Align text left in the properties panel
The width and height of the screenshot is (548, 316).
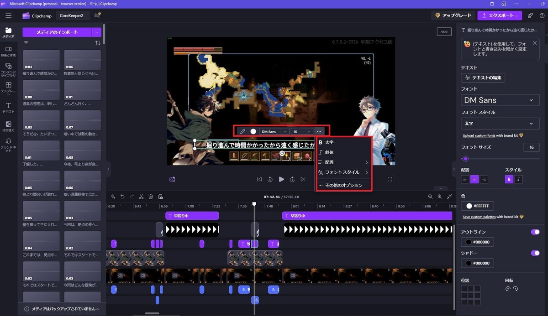tap(465, 179)
